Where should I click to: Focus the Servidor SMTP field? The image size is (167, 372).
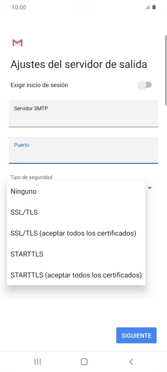[83, 114]
